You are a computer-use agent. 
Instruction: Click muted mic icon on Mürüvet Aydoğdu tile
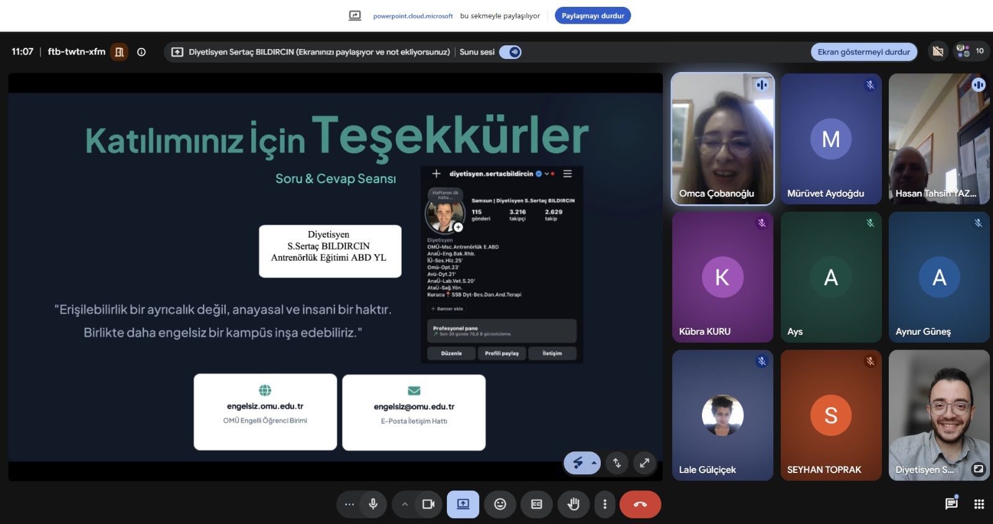pos(870,85)
